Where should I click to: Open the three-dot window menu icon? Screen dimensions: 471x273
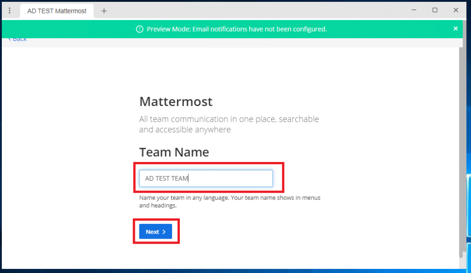click(10, 11)
